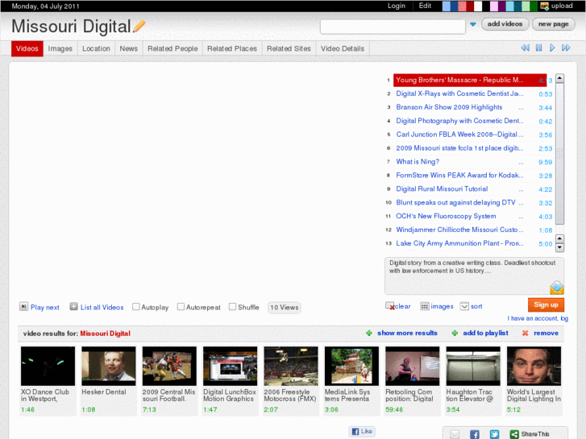Click the envelope share icon under description

pos(556,288)
